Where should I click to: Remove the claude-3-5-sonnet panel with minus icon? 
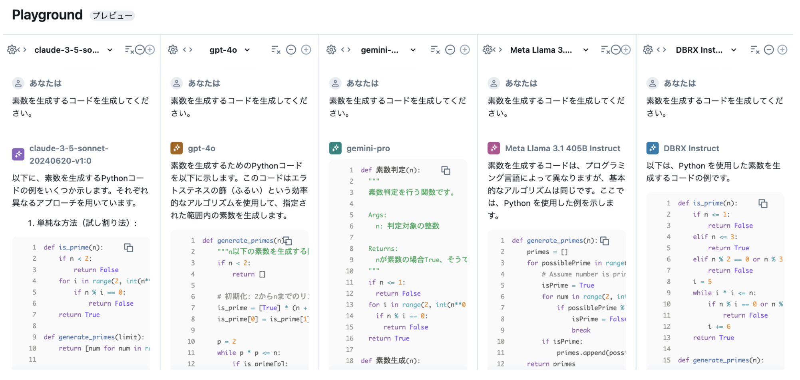coord(139,49)
